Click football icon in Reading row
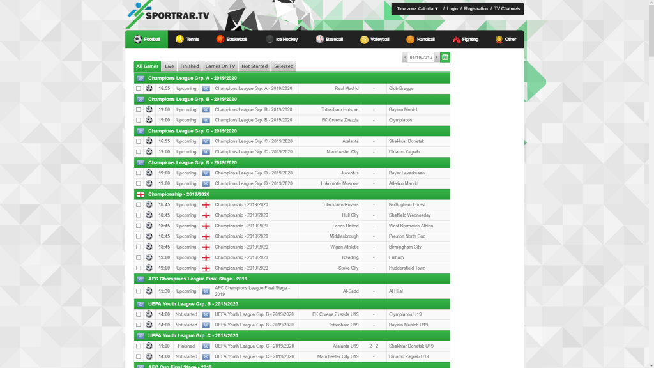Viewport: 654px width, 368px height. [x=149, y=257]
